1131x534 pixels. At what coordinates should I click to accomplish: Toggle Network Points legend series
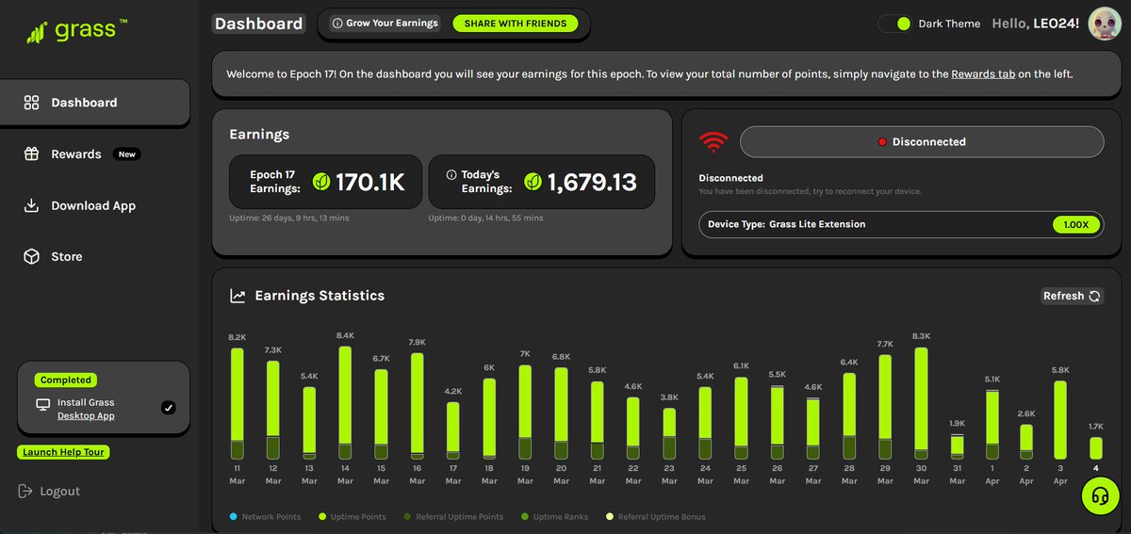click(x=266, y=517)
